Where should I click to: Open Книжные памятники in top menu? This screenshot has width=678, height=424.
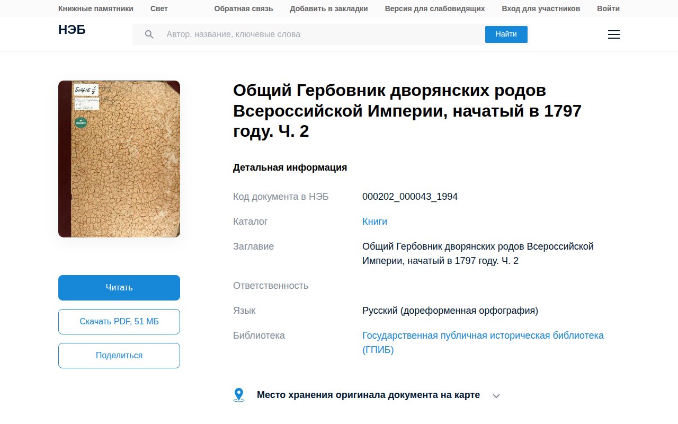pyautogui.click(x=96, y=8)
